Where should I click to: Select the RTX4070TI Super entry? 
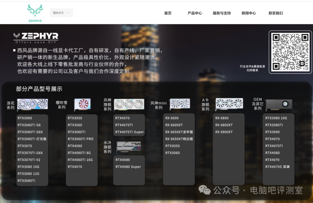click(x=129, y=132)
